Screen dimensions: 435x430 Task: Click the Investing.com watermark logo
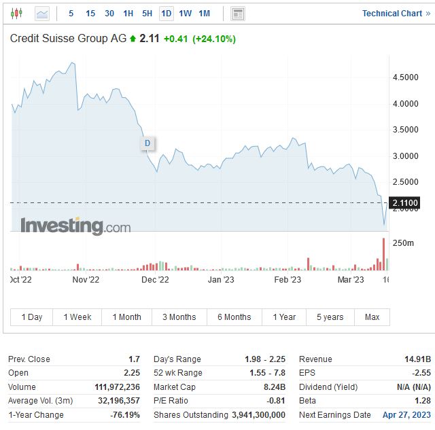tap(75, 226)
